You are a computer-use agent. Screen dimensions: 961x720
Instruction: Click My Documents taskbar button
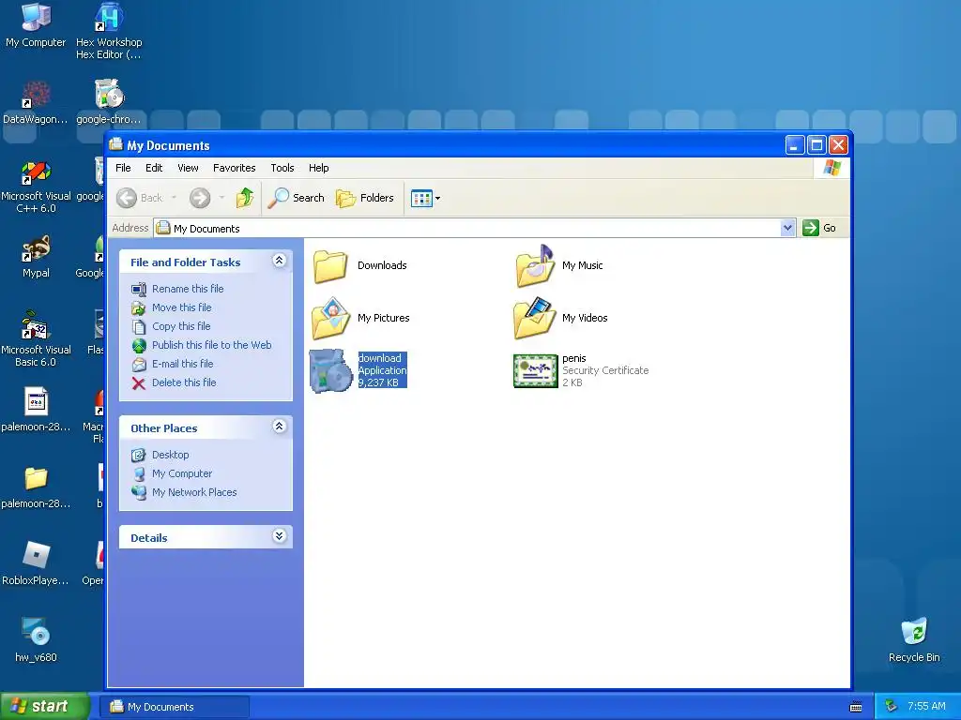point(175,707)
